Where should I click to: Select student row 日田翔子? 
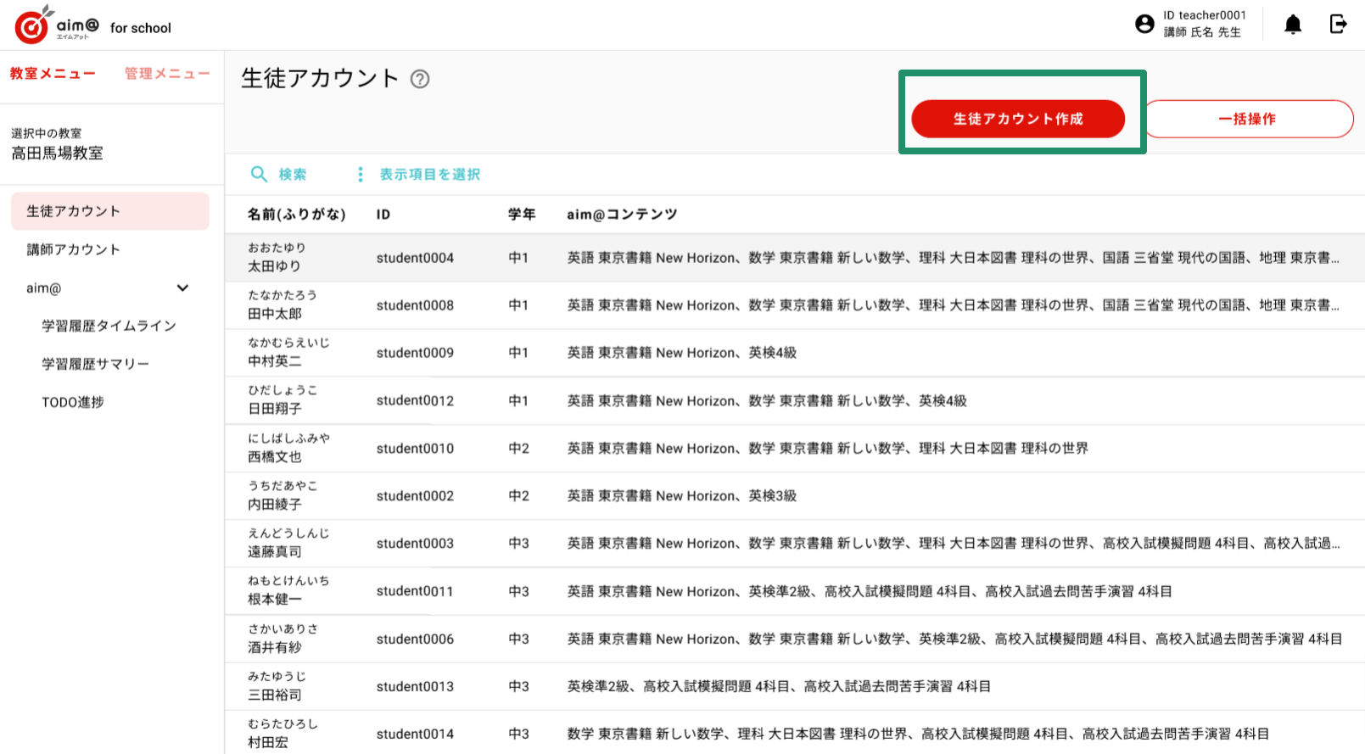click(795, 400)
